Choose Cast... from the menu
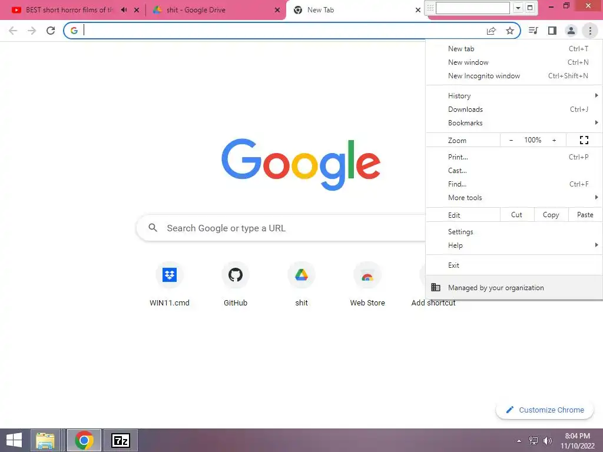The image size is (603, 452). pyautogui.click(x=514, y=170)
